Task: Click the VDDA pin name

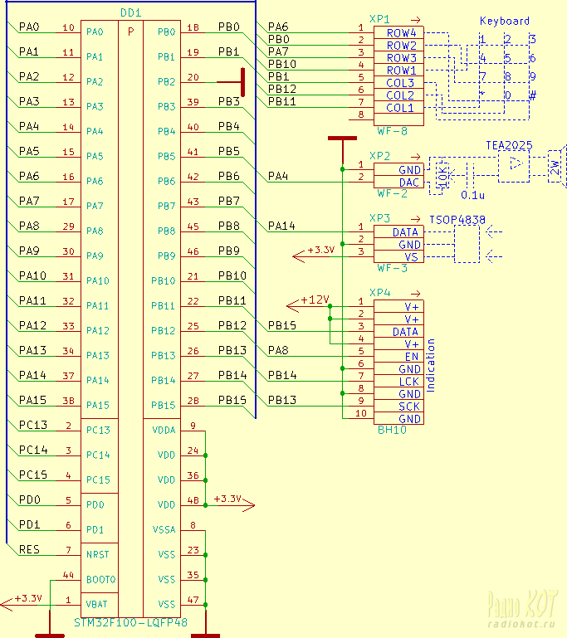Action: (x=164, y=430)
